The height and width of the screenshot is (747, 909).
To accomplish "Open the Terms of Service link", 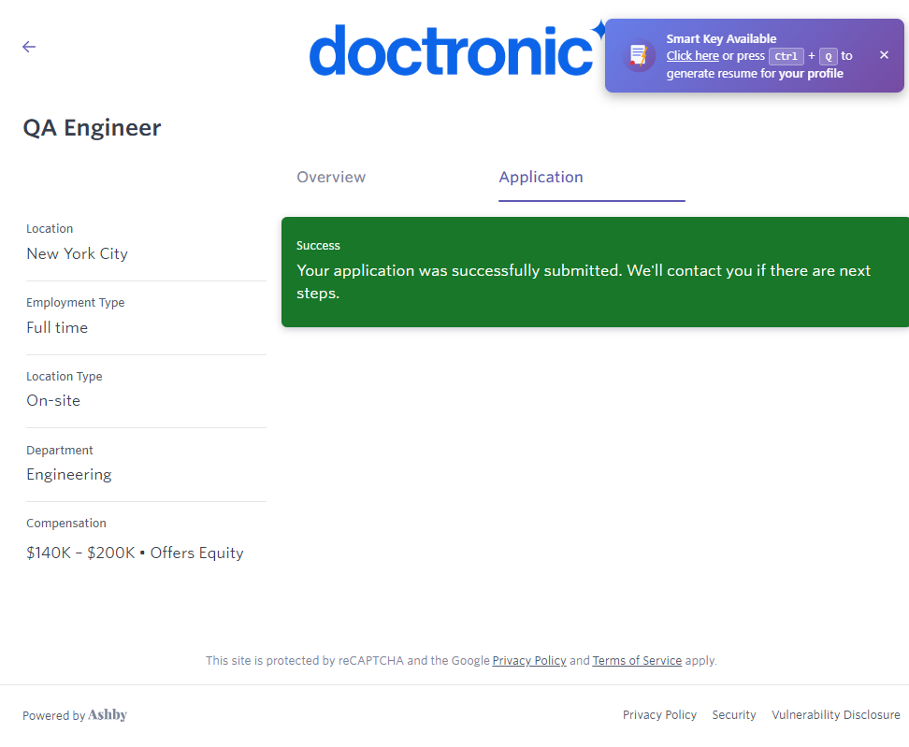I will click(x=637, y=661).
